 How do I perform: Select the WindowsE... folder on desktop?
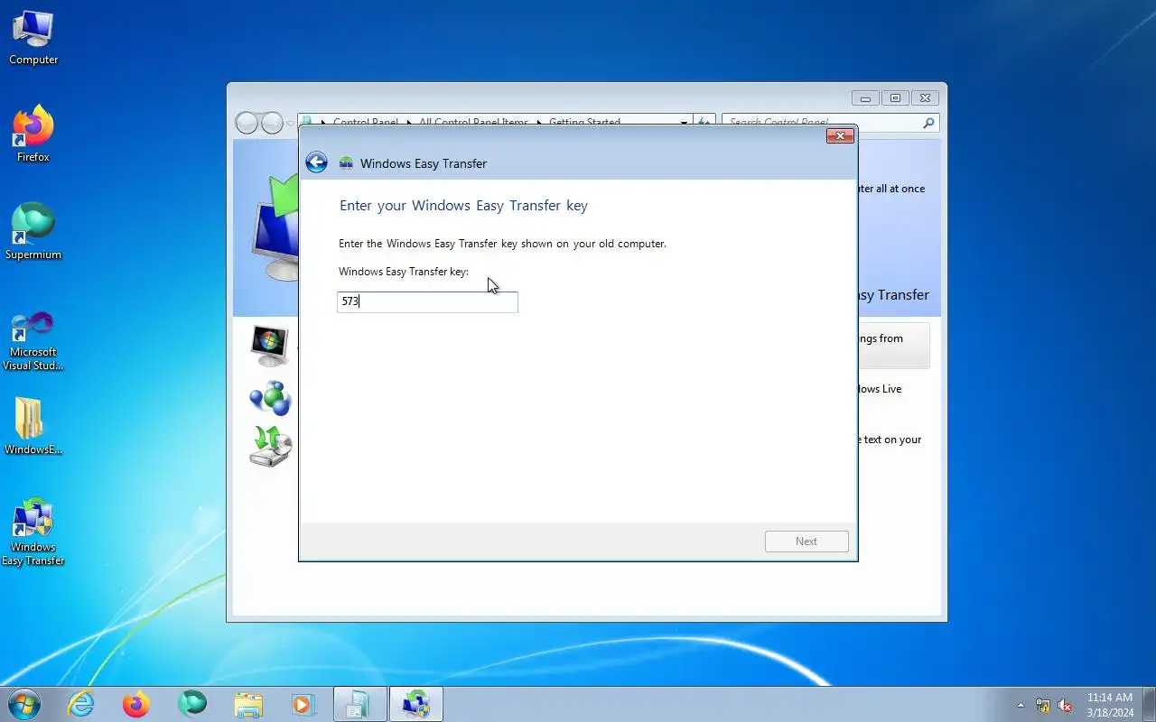(x=33, y=427)
